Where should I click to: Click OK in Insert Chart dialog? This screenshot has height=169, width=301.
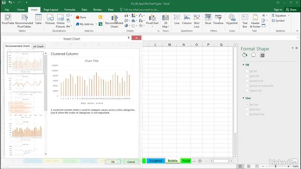click(113, 162)
